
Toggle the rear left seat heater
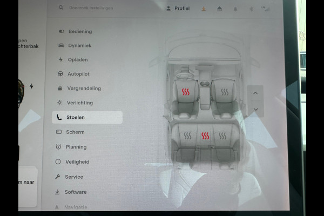[187, 136]
